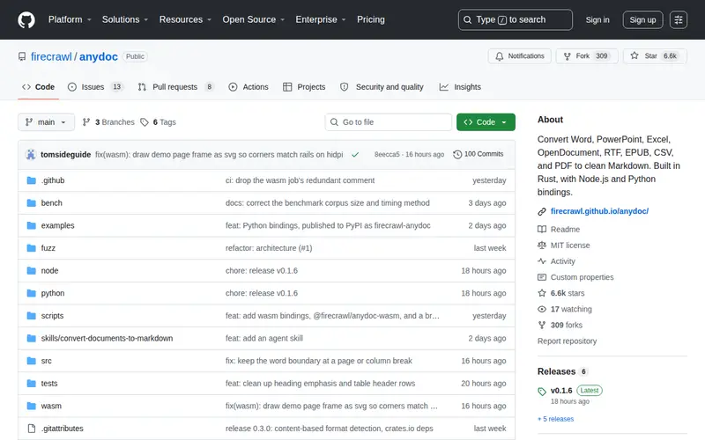The image size is (705, 440).
Task: Click the python folder icon
Action: (x=31, y=293)
